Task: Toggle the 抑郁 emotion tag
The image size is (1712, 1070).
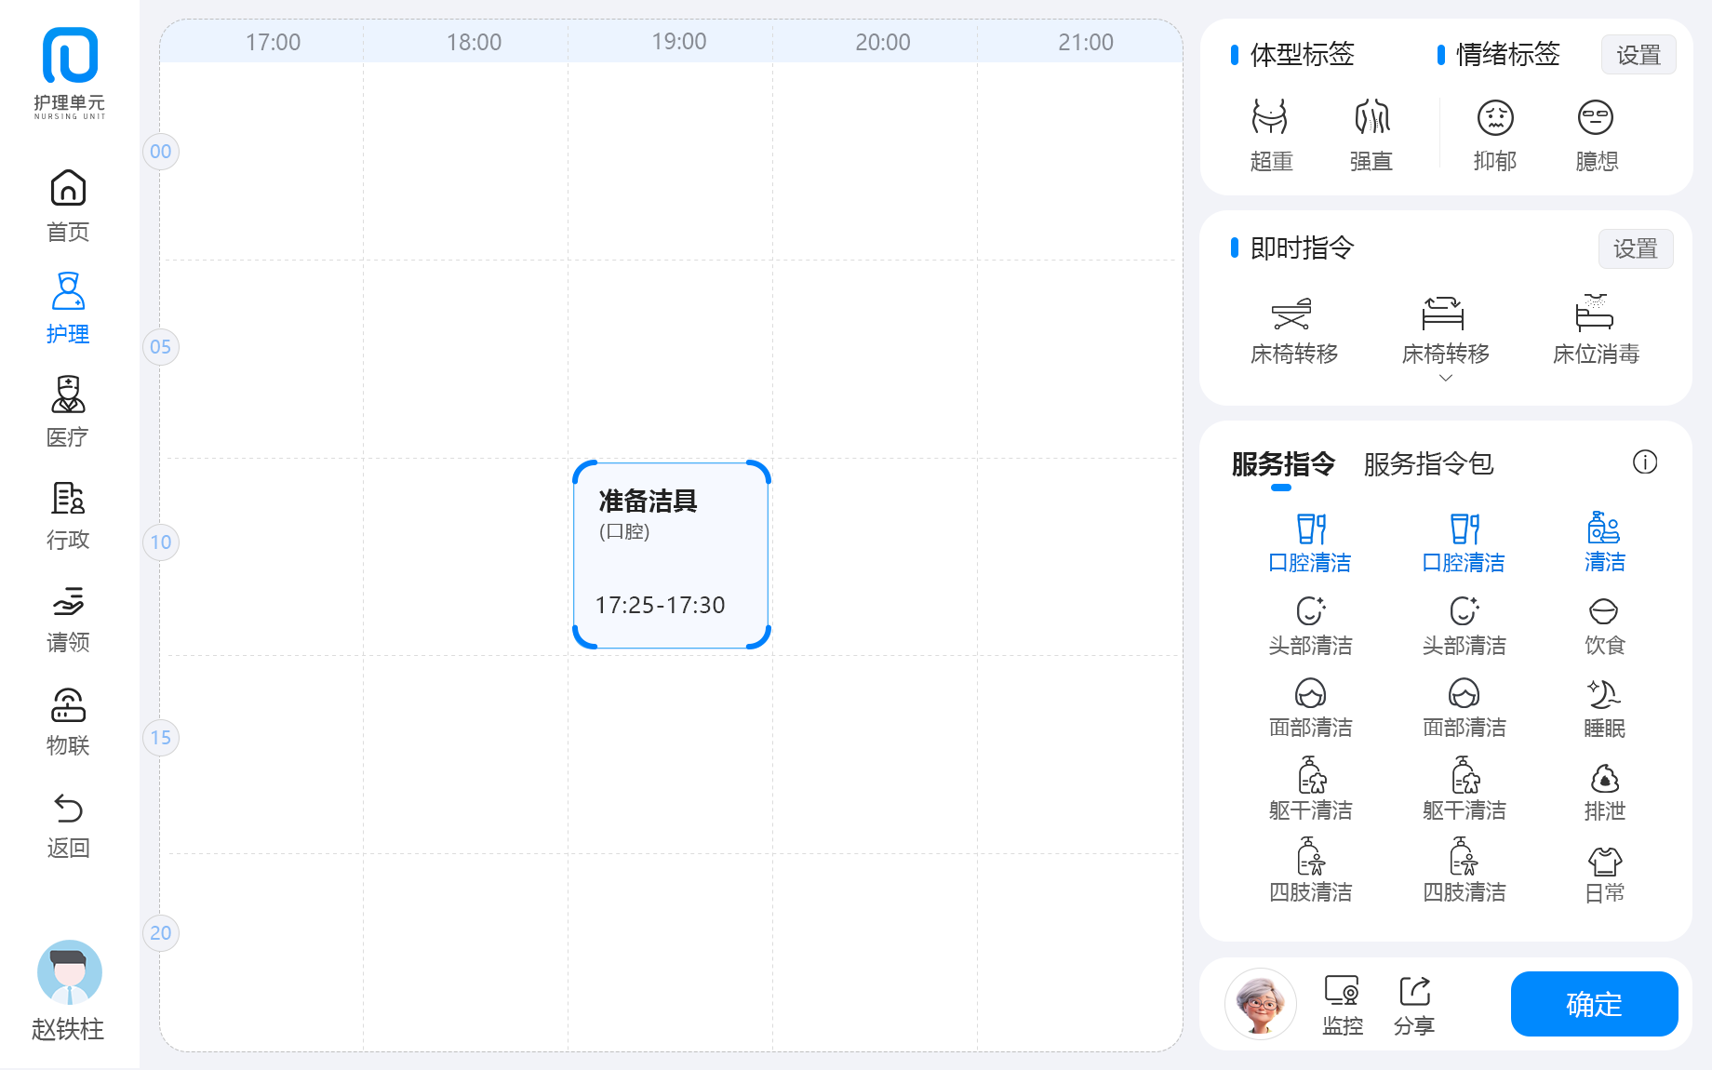Action: 1494,136
